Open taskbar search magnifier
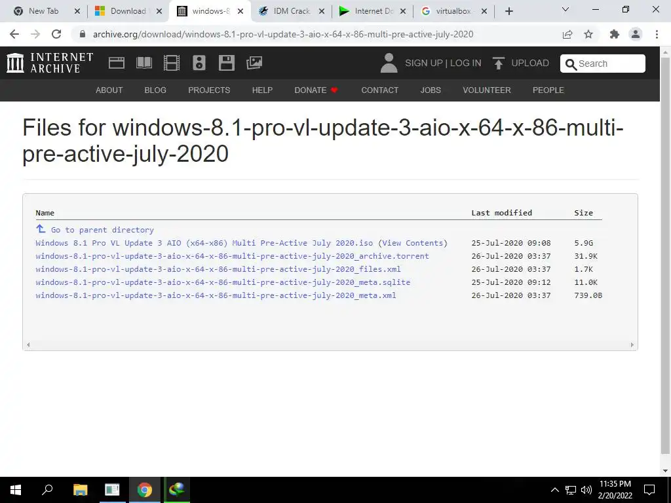The height and width of the screenshot is (503, 671). click(47, 489)
